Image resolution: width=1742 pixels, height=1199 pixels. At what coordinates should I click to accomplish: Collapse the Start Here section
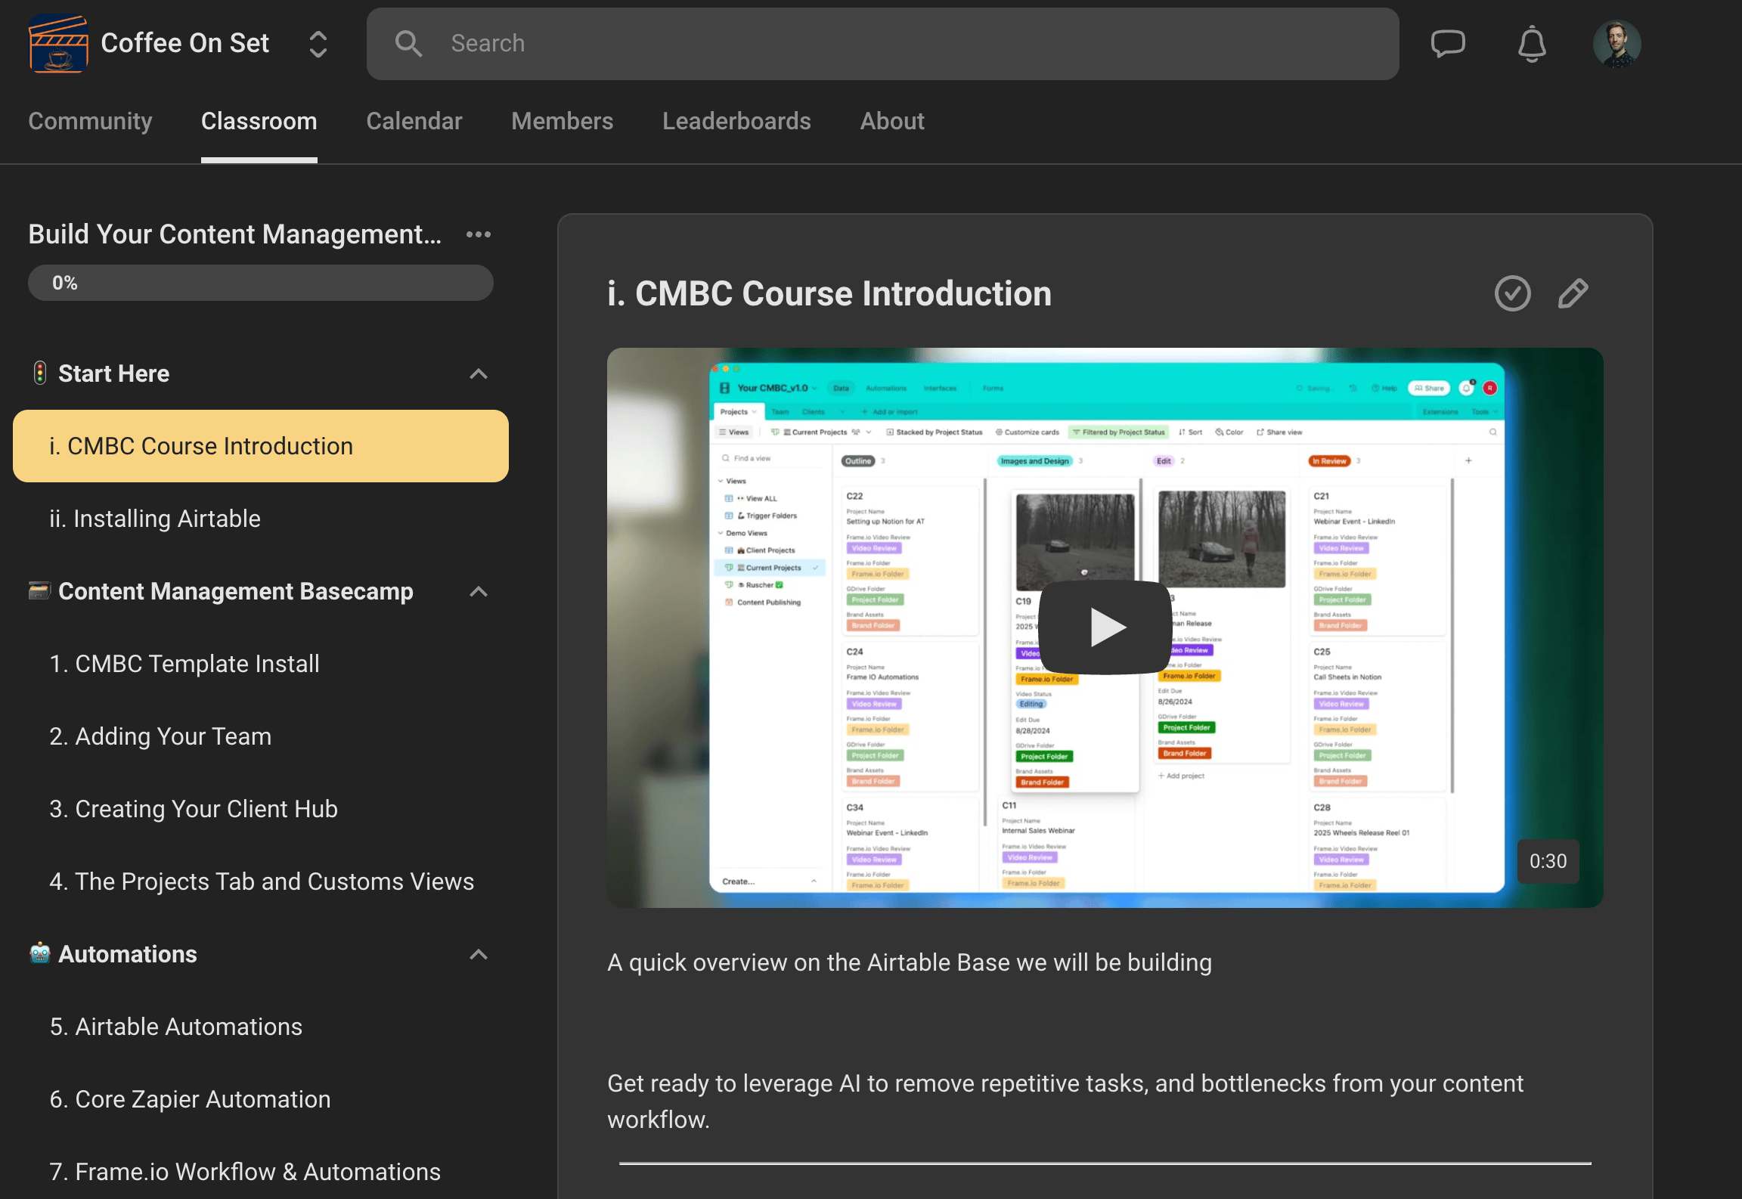[x=479, y=373]
